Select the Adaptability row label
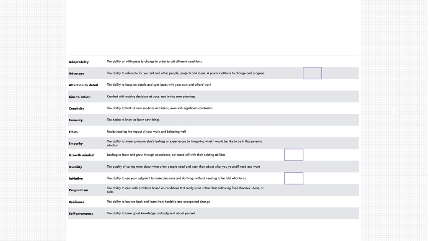The width and height of the screenshot is (429, 241). 78,62
